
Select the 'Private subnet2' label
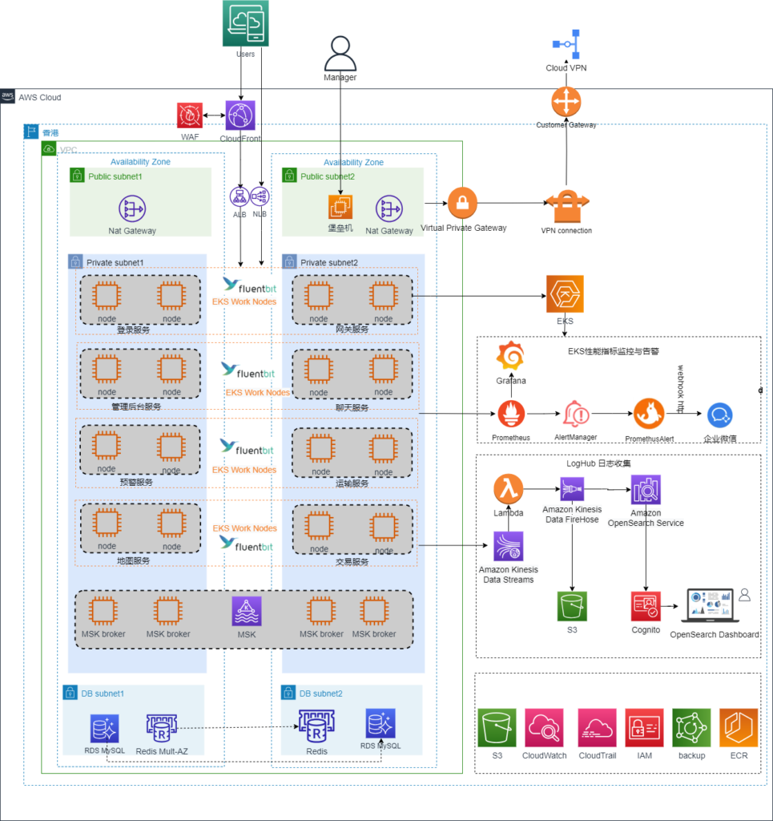point(329,262)
